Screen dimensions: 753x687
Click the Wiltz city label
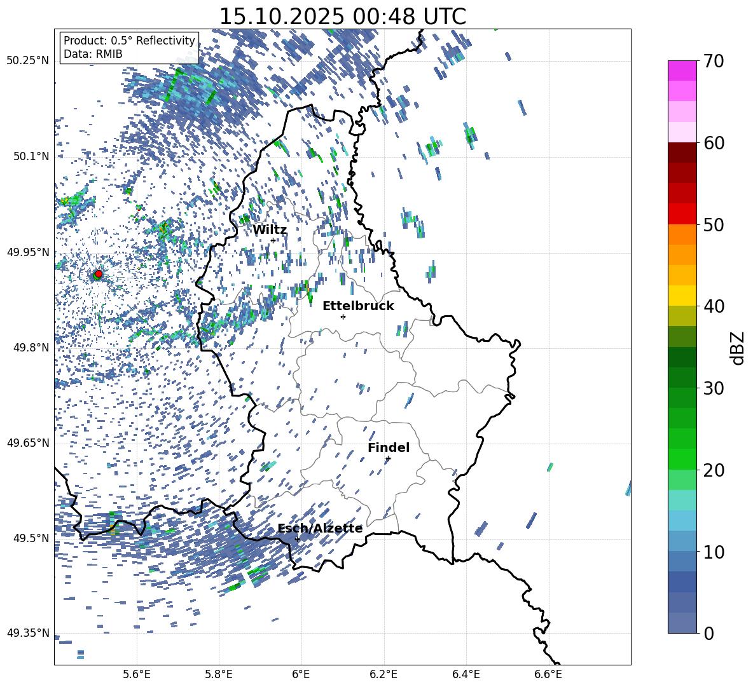point(270,229)
